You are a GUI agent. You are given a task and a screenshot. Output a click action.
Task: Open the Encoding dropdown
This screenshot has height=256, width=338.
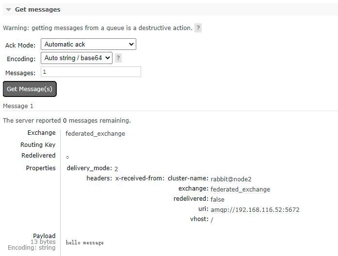pyautogui.click(x=77, y=58)
